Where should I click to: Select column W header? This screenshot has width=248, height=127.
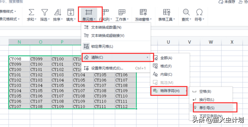coord(211,42)
